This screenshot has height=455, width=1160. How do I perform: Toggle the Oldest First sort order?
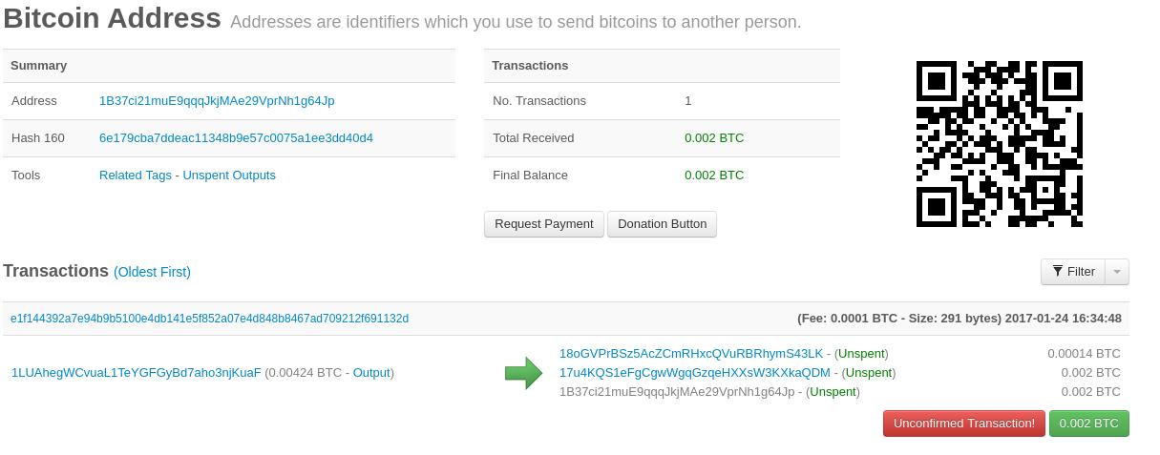click(152, 272)
